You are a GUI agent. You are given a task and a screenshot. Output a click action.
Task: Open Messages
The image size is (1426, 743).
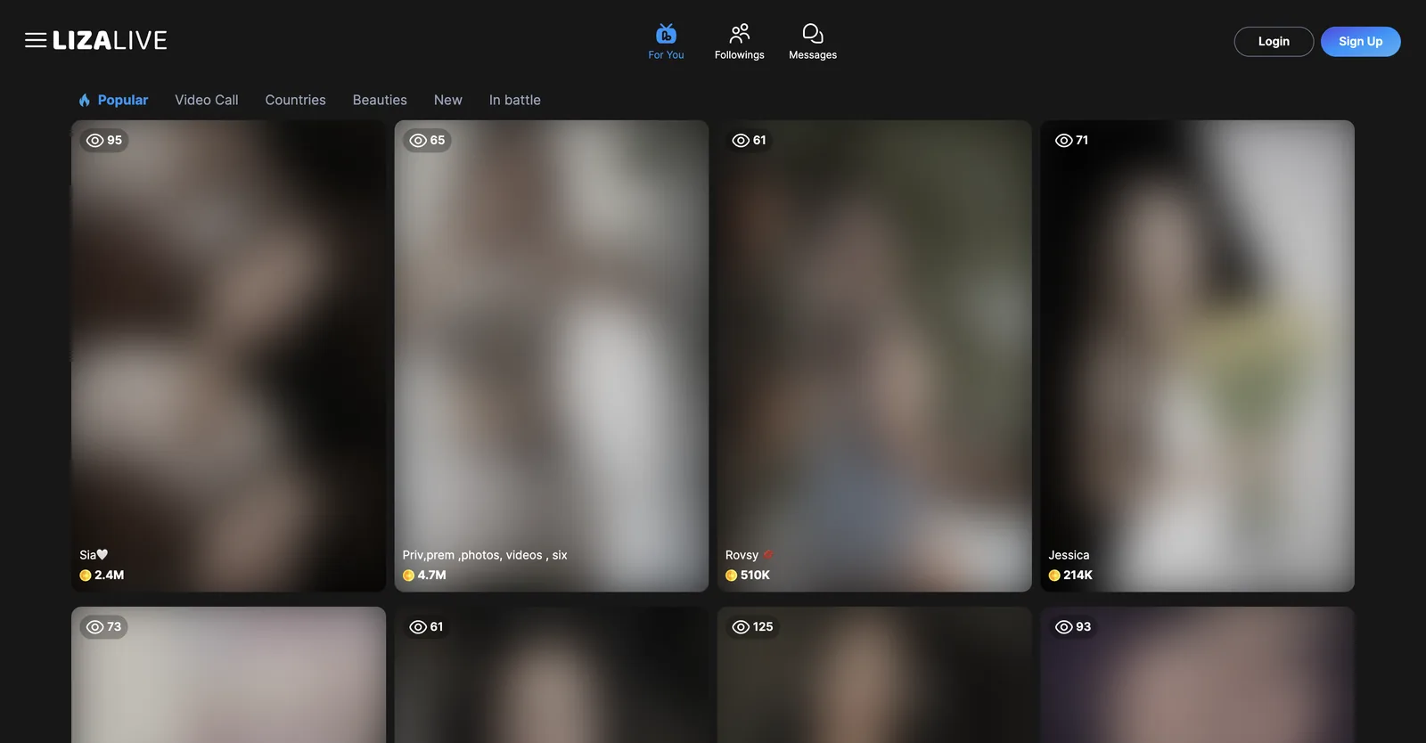[x=813, y=42]
